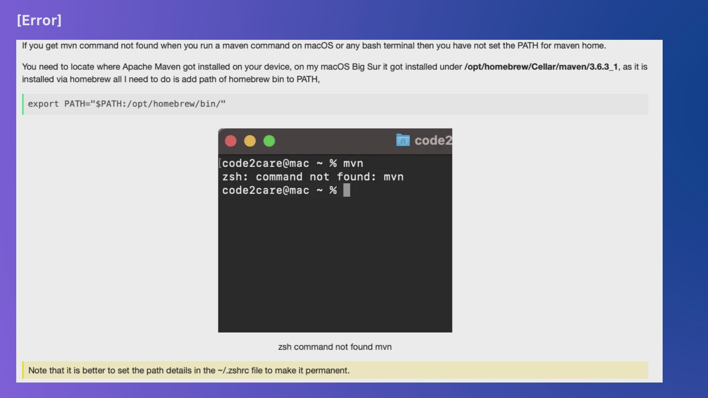This screenshot has height=398, width=708.
Task: Click the terminal cursor block
Action: coord(347,190)
